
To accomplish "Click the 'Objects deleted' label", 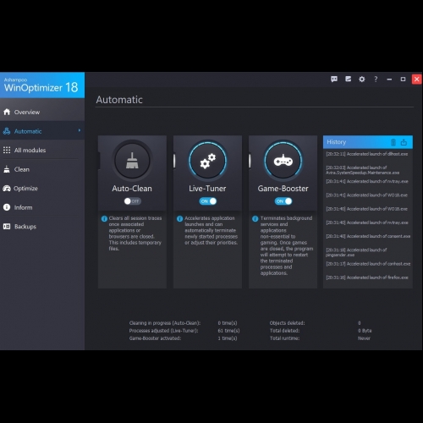I will click(287, 323).
